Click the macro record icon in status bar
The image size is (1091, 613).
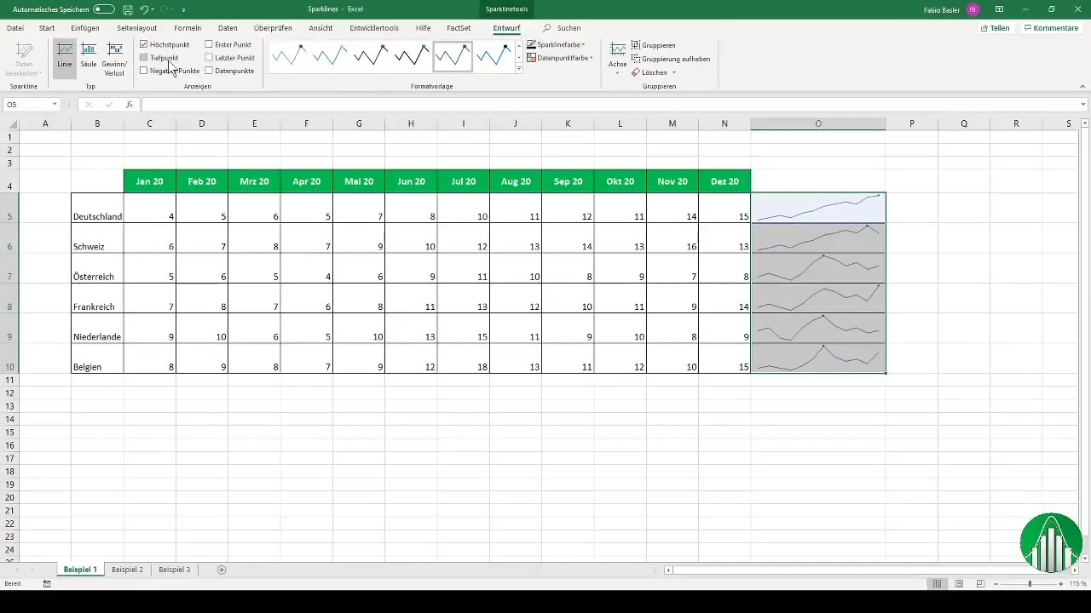(46, 584)
